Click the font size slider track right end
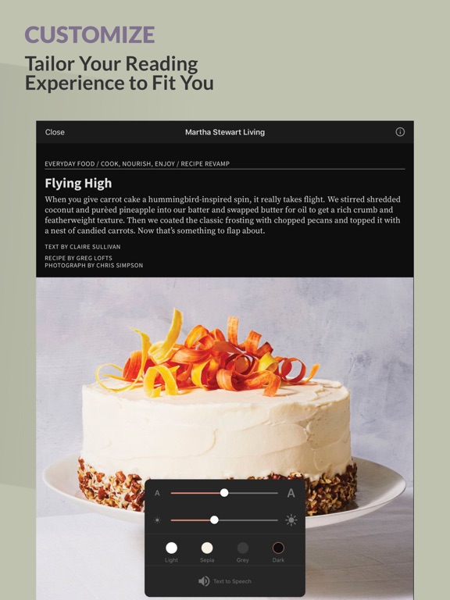This screenshot has height=600, width=450. [277, 493]
